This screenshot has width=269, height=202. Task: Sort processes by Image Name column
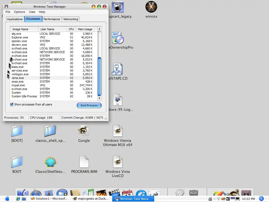point(24,29)
